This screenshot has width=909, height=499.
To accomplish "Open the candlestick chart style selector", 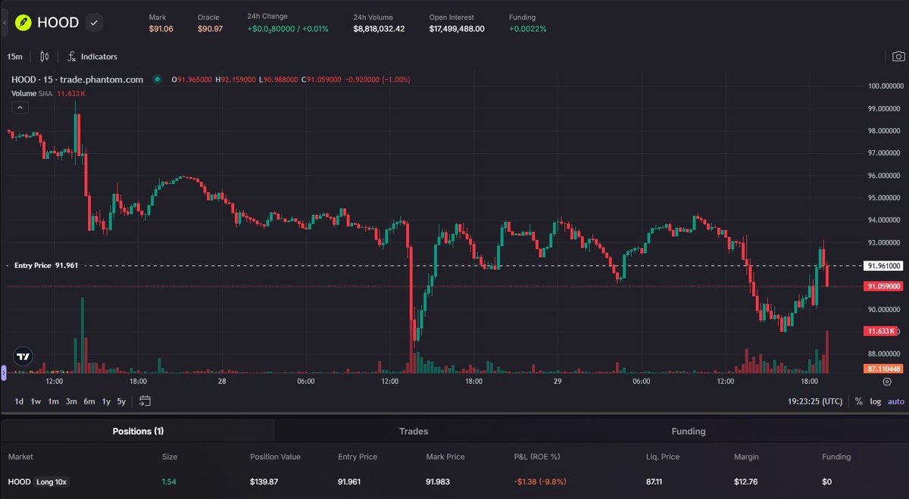I will tap(44, 56).
